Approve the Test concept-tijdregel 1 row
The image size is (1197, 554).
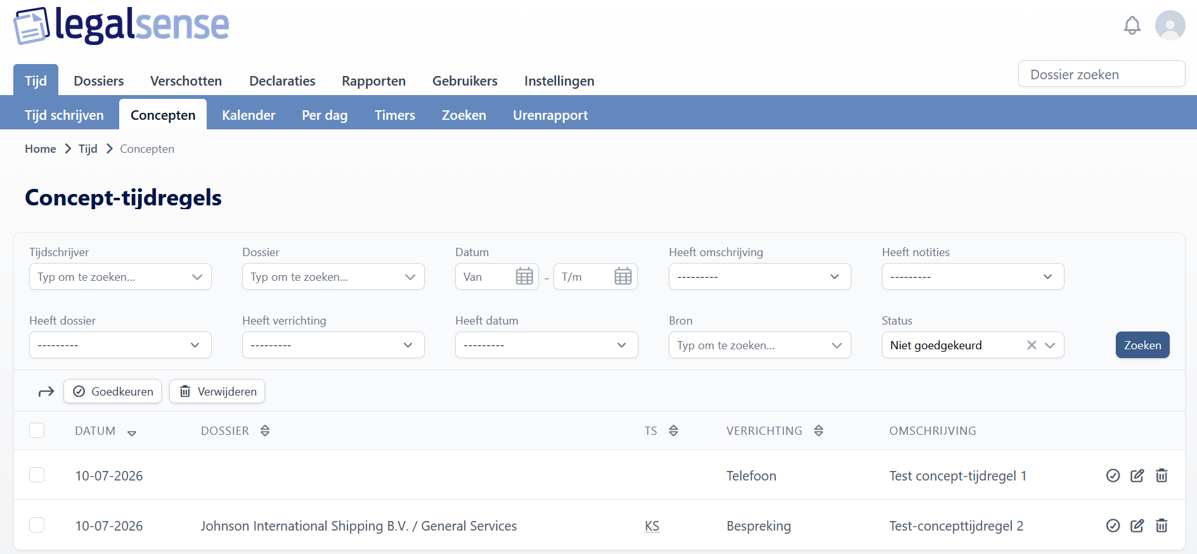(x=1113, y=475)
